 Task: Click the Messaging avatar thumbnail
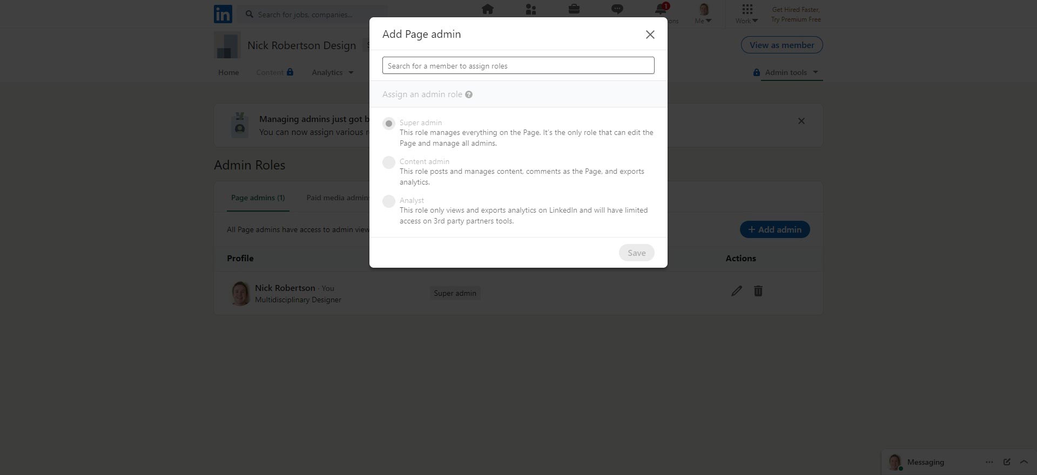(x=895, y=462)
